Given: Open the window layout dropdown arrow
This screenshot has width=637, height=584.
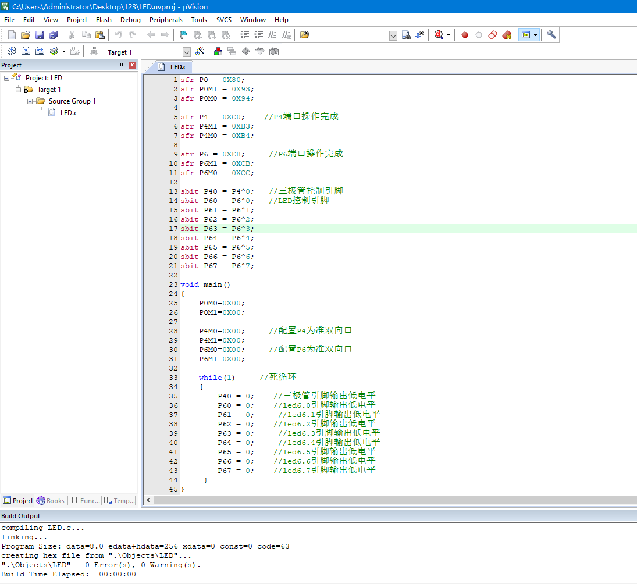Looking at the screenshot, I should 535,35.
